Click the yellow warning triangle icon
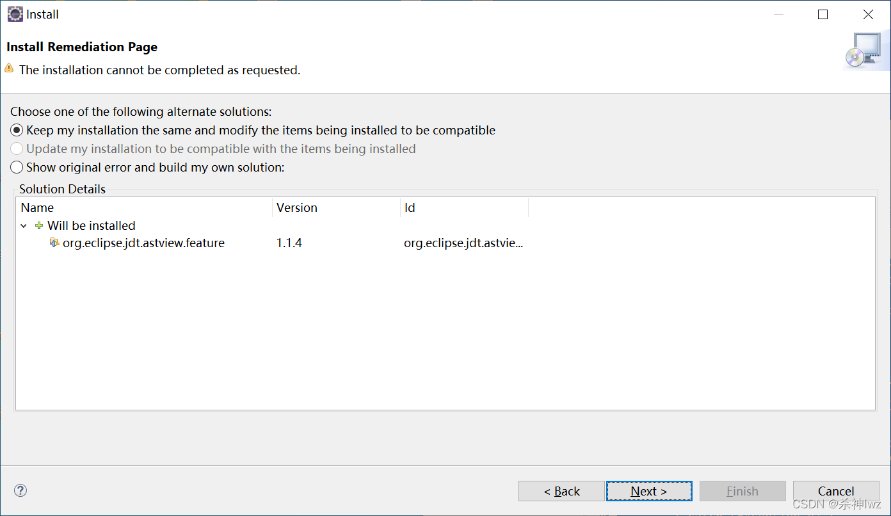The image size is (891, 516). 9,69
